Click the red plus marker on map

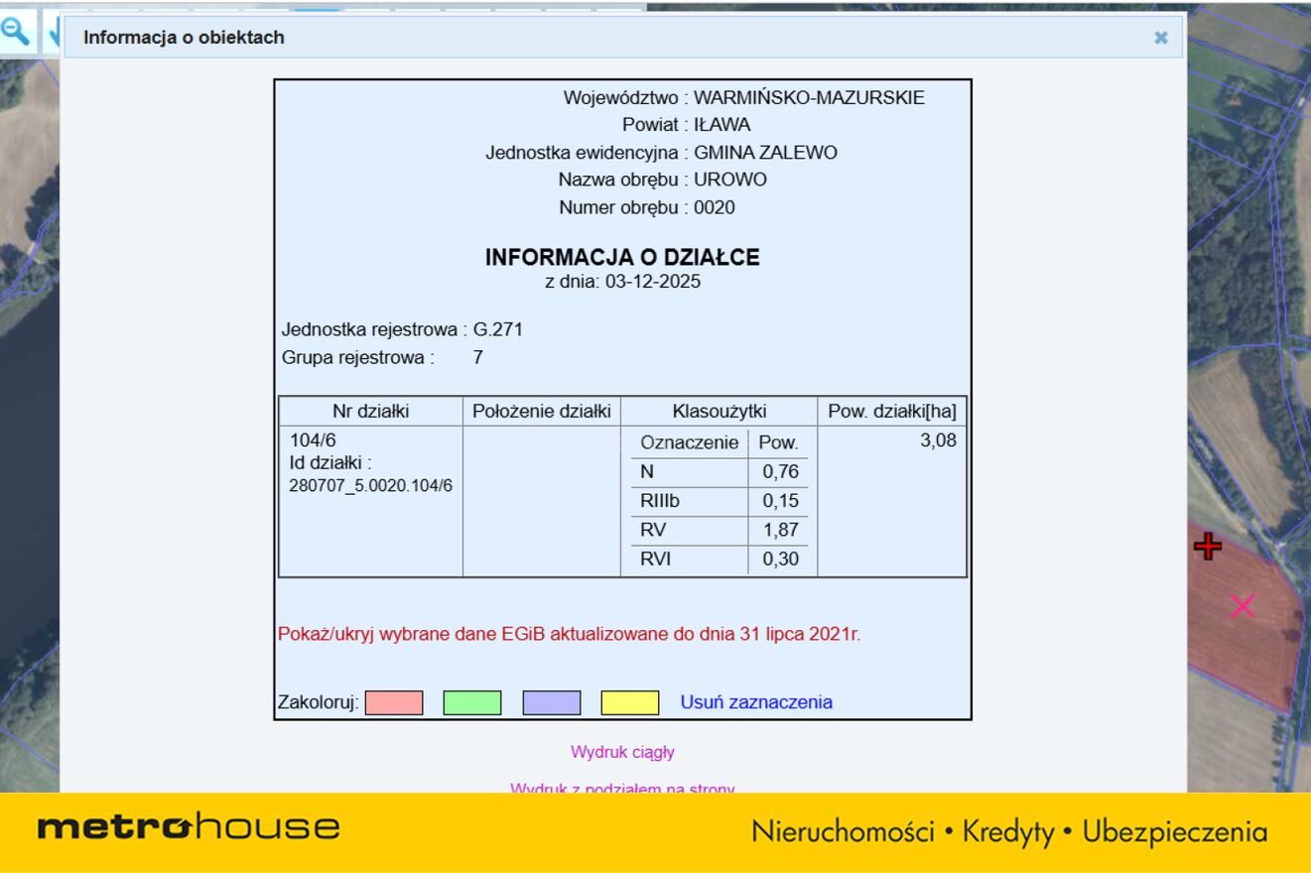pyautogui.click(x=1207, y=546)
